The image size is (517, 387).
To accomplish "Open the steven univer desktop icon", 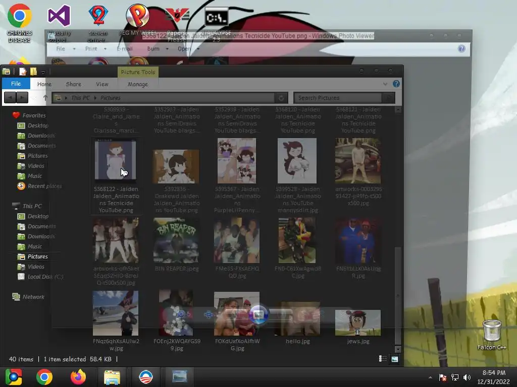I will [x=98, y=23].
